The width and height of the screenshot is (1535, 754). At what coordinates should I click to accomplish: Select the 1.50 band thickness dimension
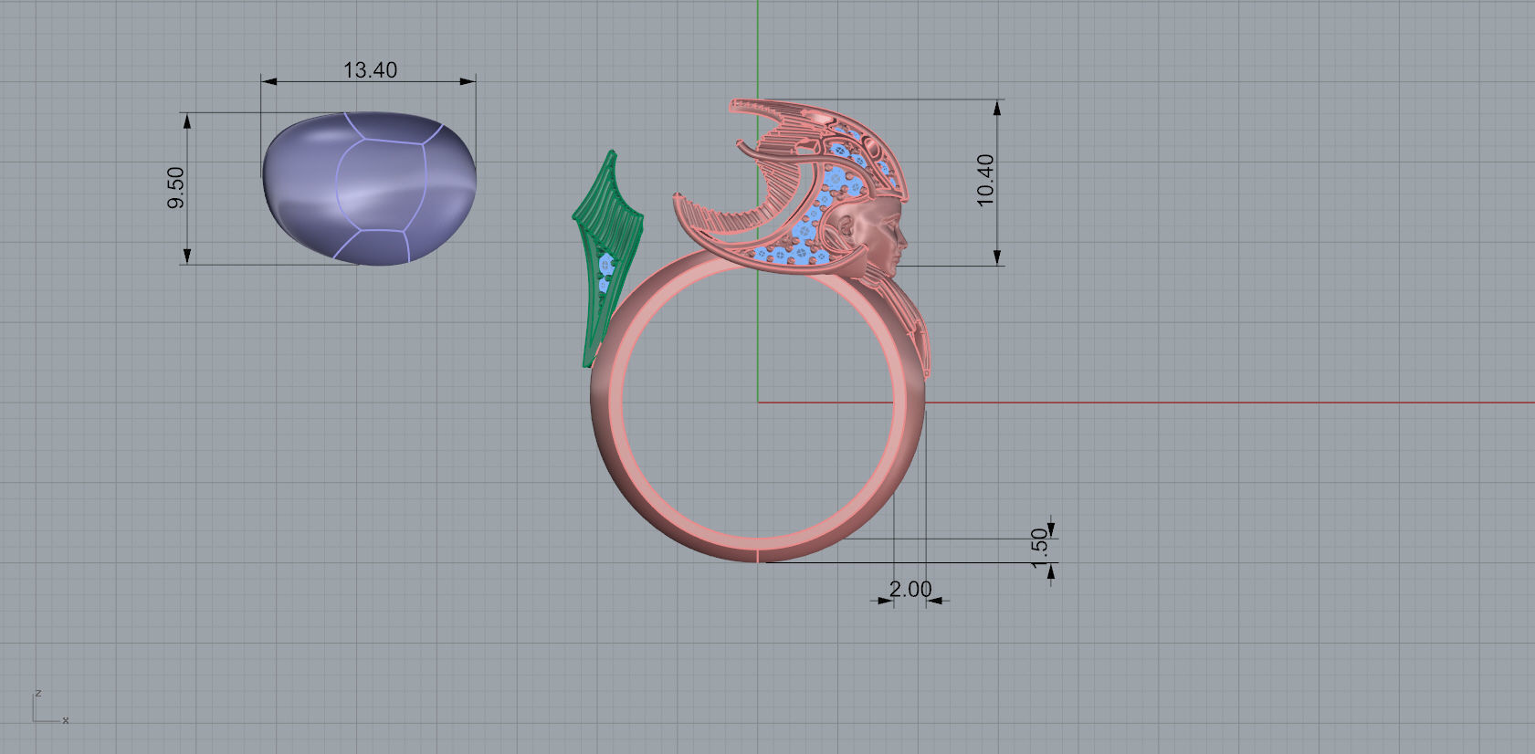pyautogui.click(x=1039, y=547)
